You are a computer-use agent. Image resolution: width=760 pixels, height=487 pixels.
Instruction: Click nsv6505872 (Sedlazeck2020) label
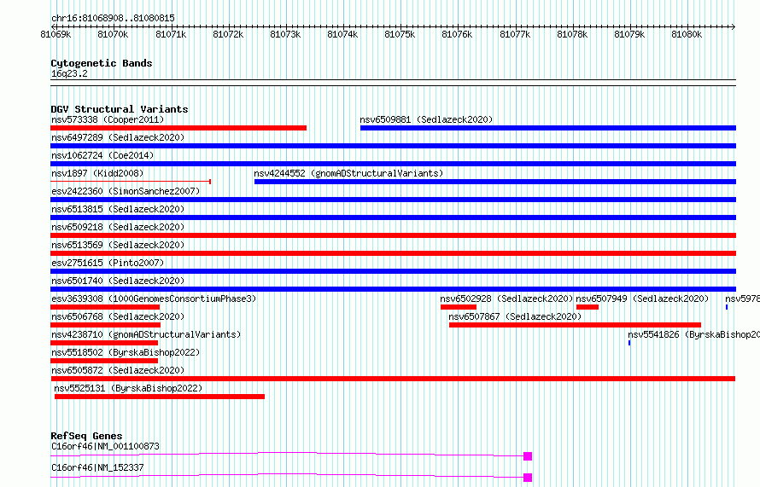tap(118, 370)
